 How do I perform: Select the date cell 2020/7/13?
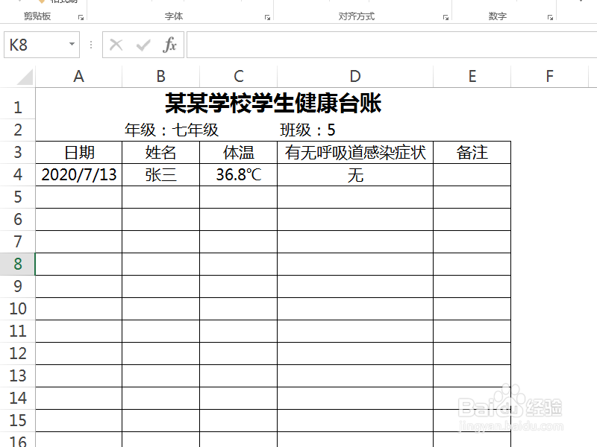[78, 174]
